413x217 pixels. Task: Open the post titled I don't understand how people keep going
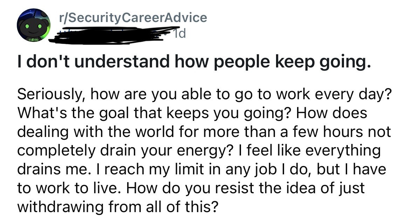[x=193, y=62]
